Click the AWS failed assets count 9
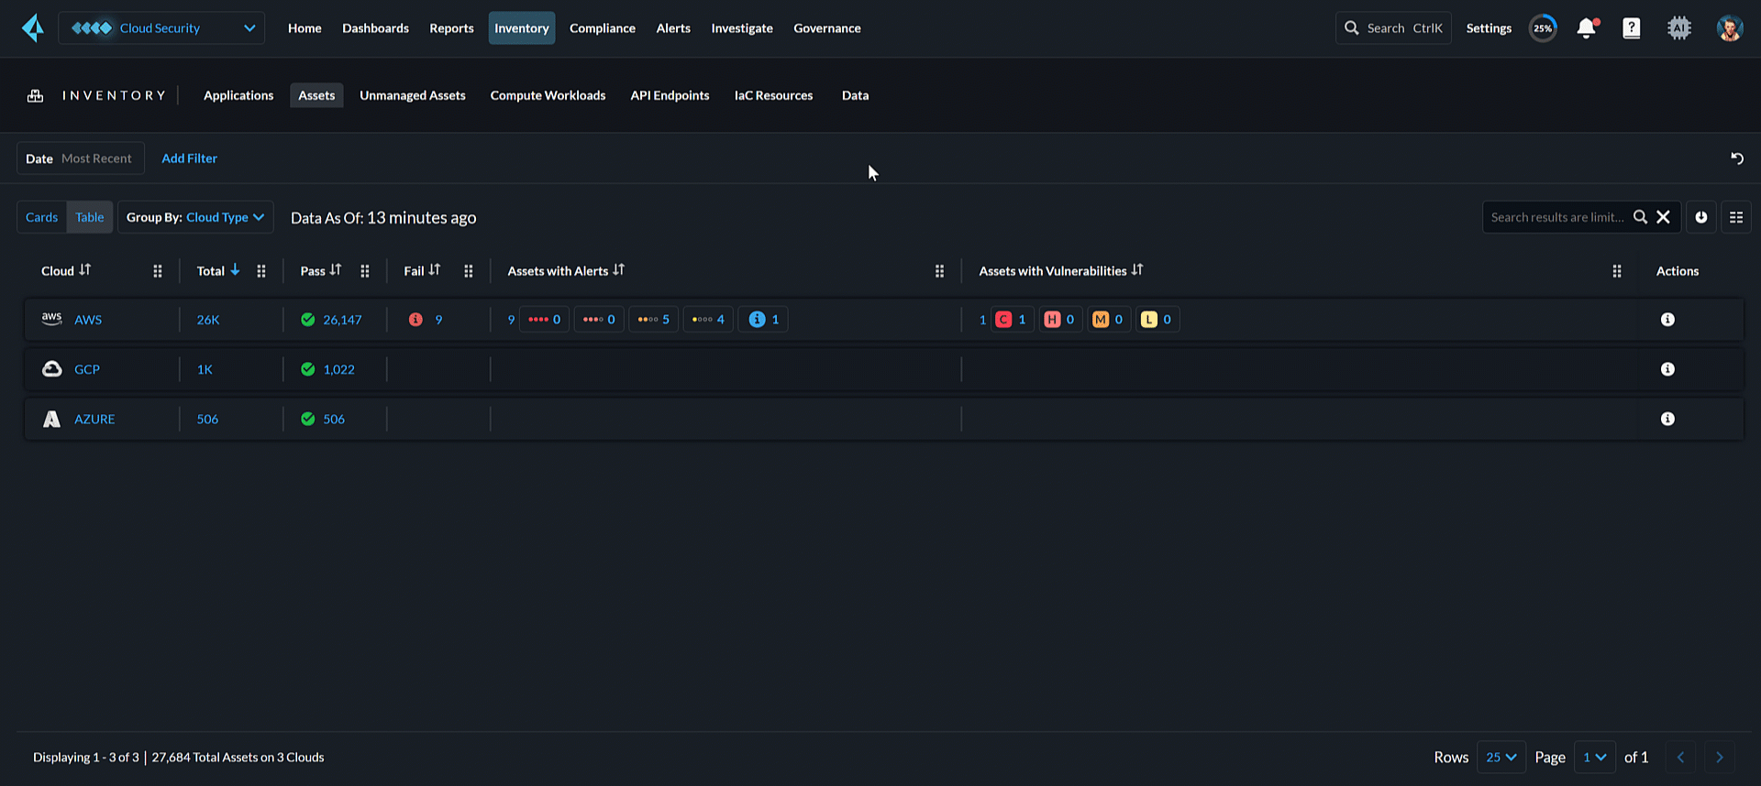This screenshot has height=786, width=1761. coord(438,320)
